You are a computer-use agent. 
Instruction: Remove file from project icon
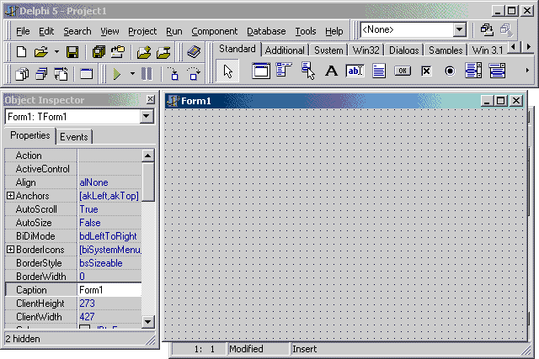(x=163, y=52)
